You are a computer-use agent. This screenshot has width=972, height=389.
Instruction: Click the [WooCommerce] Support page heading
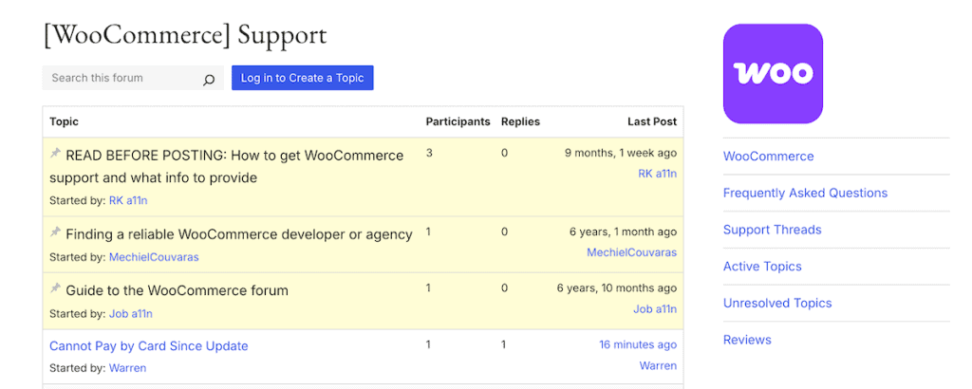pos(185,35)
